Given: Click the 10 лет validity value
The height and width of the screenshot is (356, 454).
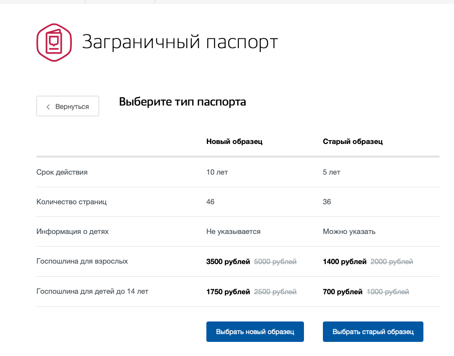Looking at the screenshot, I should [x=217, y=172].
